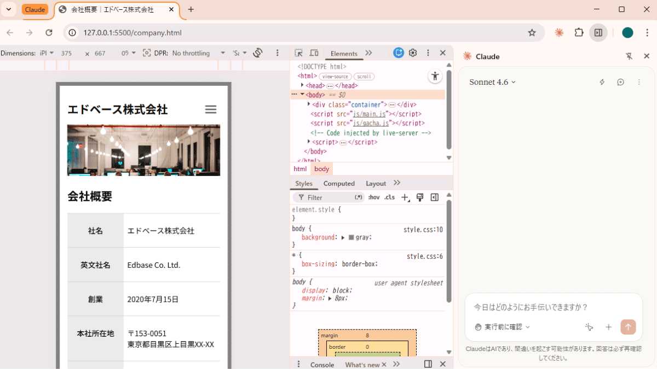The height and width of the screenshot is (369, 657).
Task: Close the Claude side panel
Action: coord(647,56)
